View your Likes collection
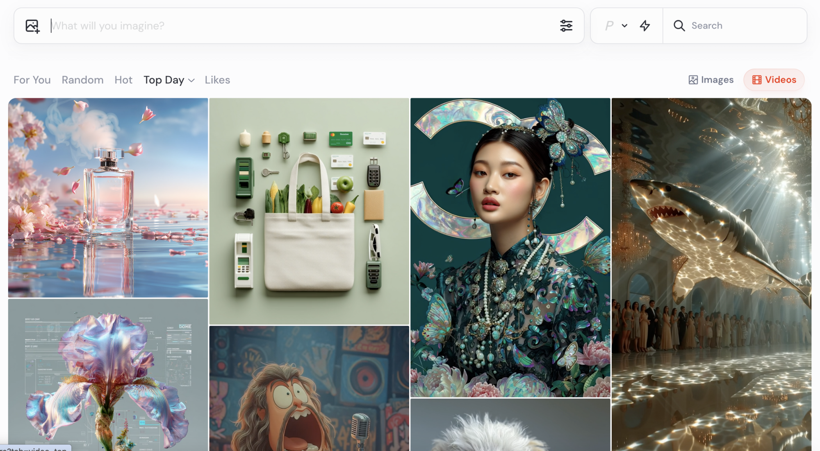 click(x=217, y=80)
